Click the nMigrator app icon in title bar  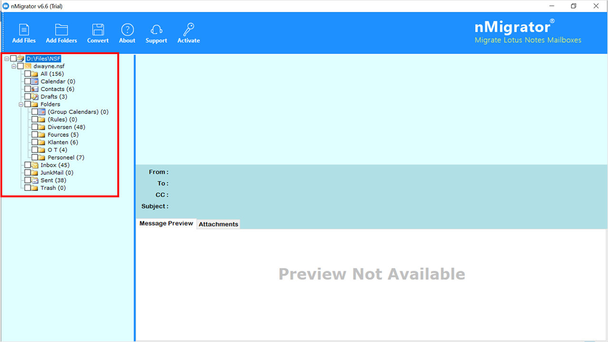(6, 6)
